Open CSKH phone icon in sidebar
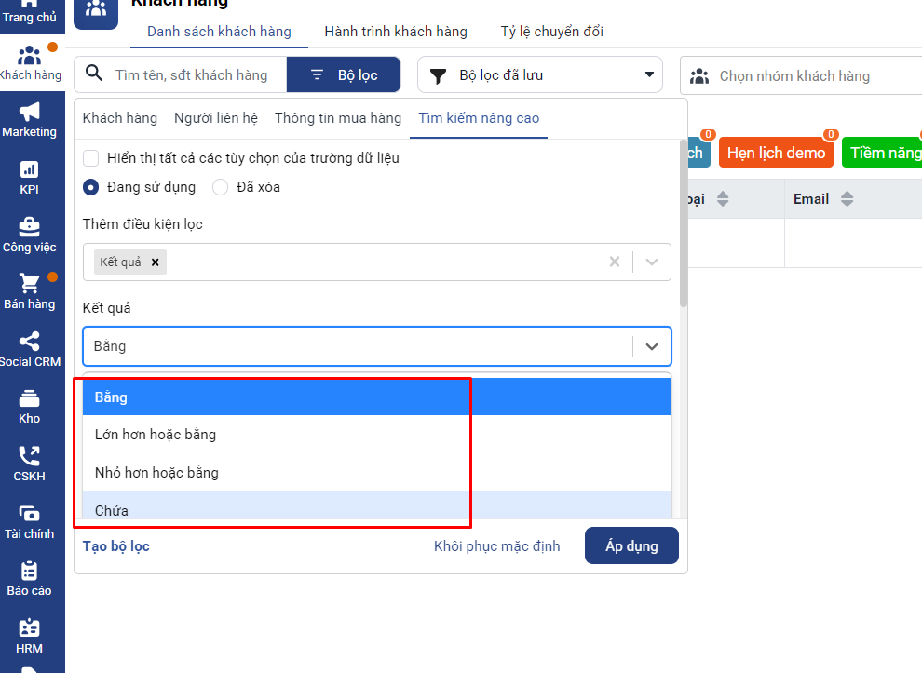This screenshot has width=922, height=673. pyautogui.click(x=29, y=456)
